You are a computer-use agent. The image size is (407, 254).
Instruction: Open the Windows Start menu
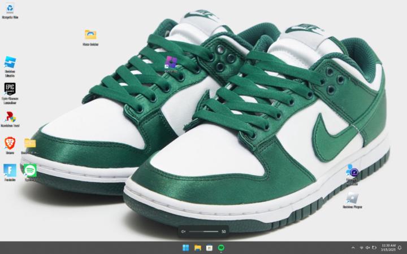tap(186, 248)
